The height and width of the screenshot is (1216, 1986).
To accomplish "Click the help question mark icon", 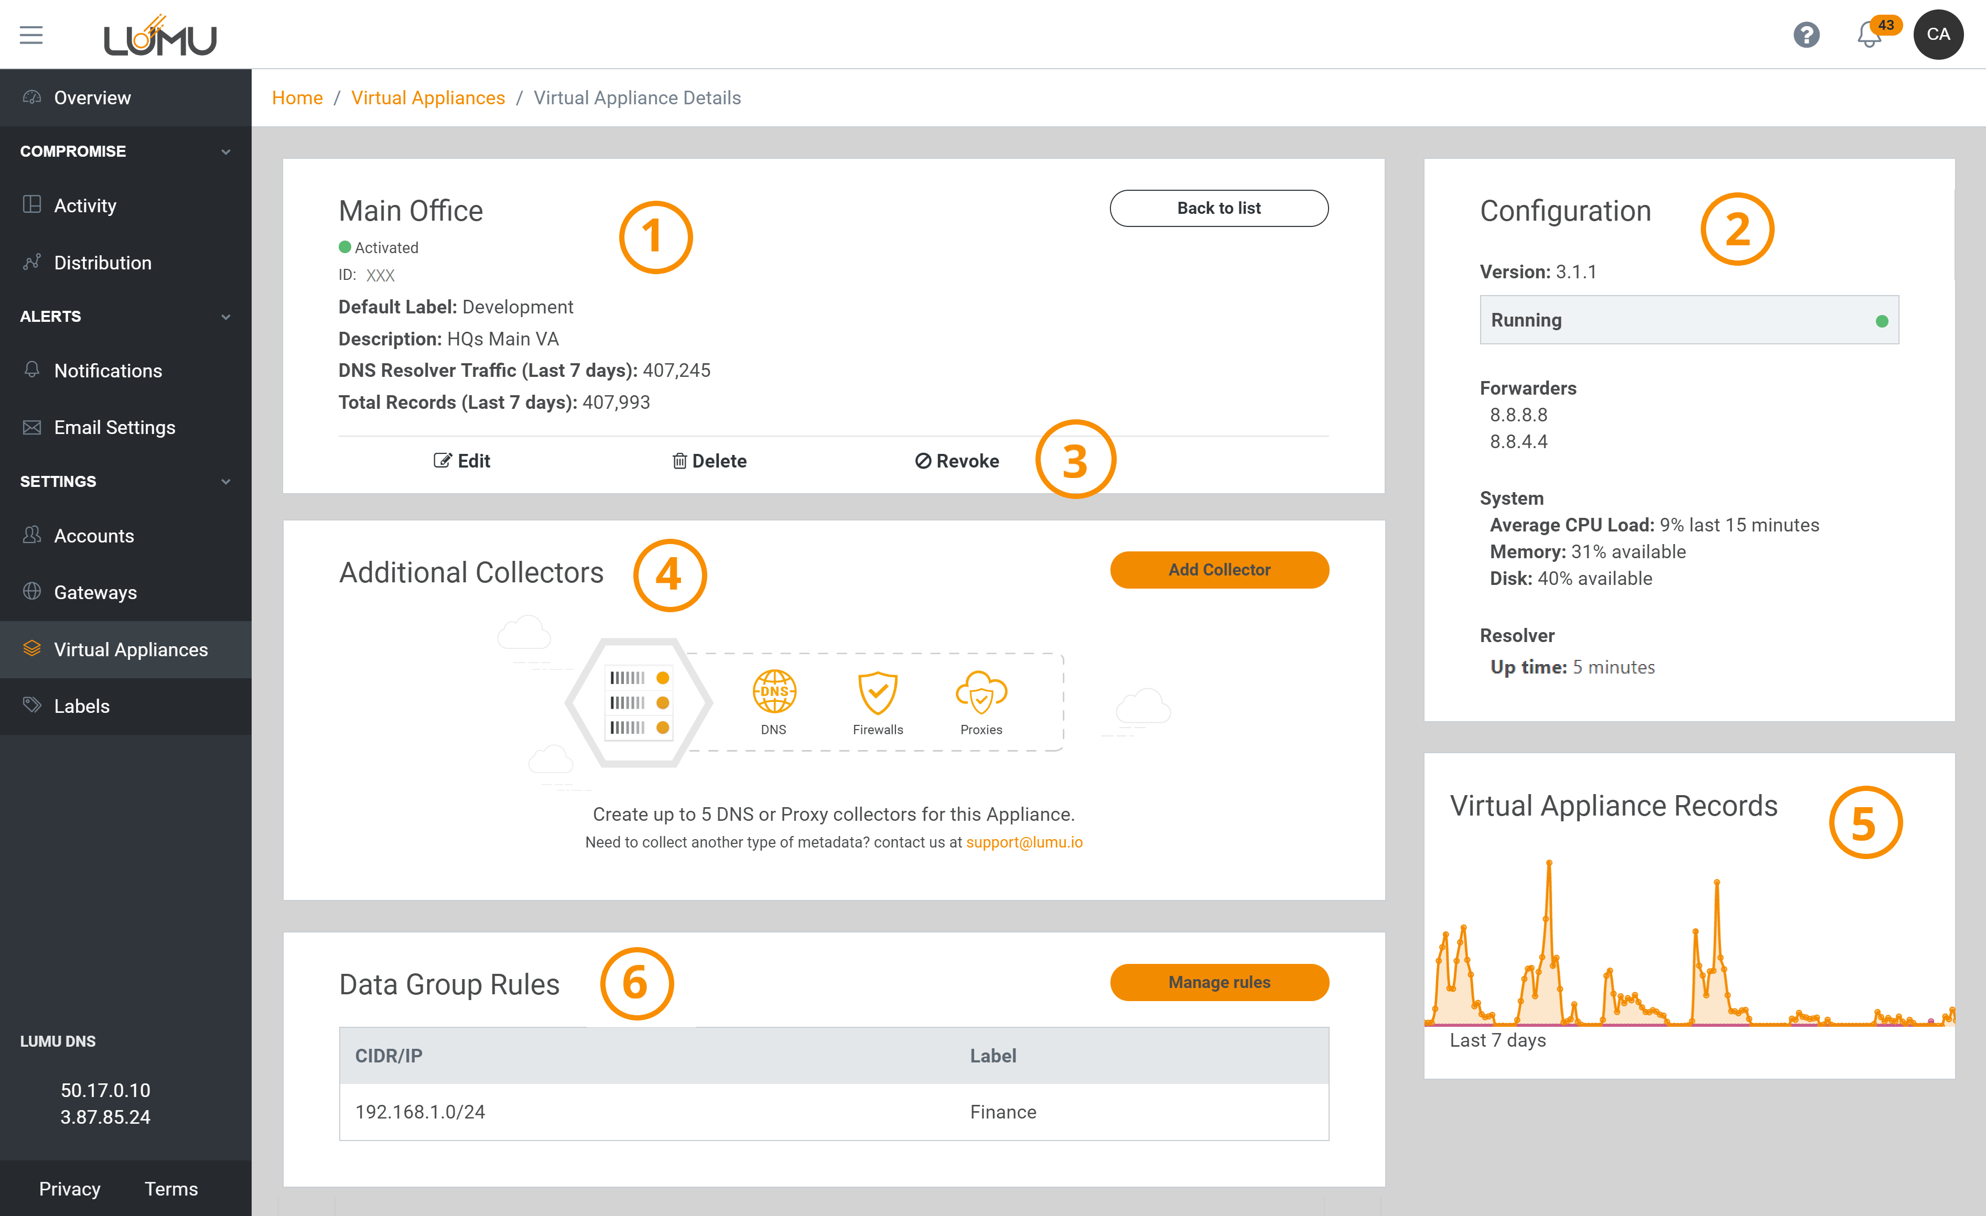I will [x=1806, y=35].
